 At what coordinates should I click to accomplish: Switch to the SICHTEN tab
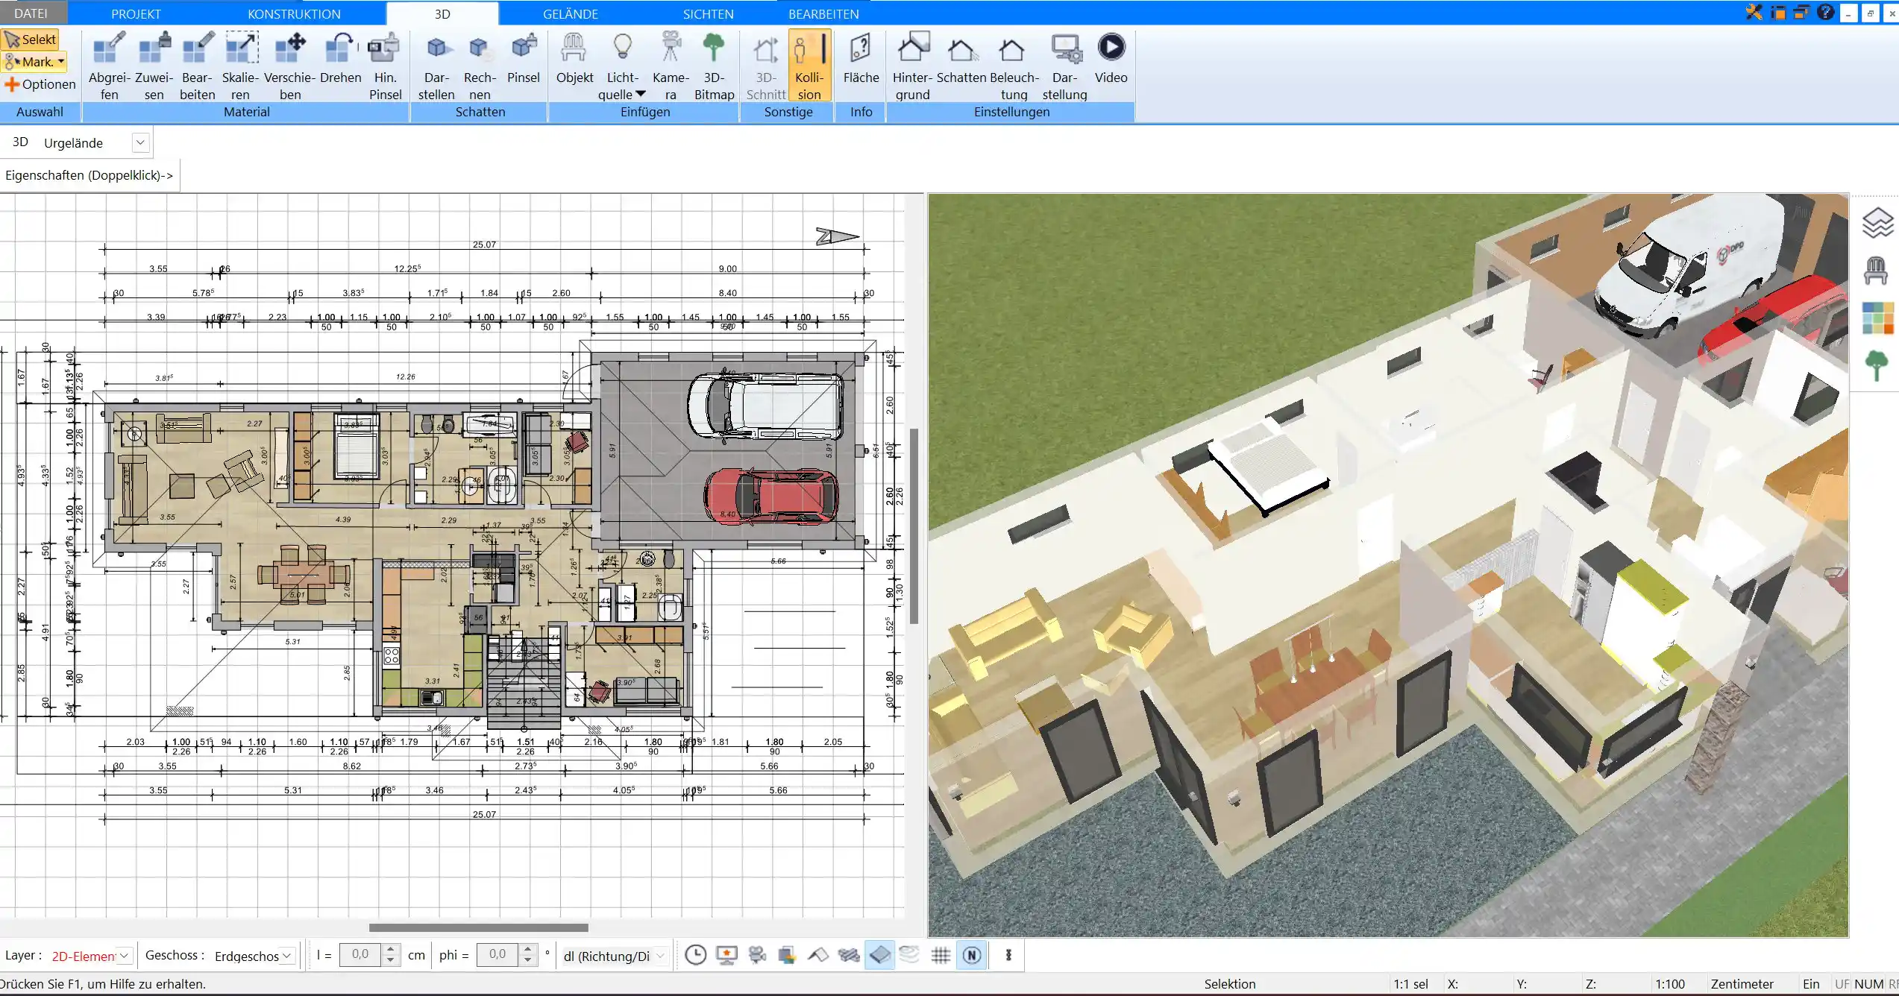click(x=708, y=13)
